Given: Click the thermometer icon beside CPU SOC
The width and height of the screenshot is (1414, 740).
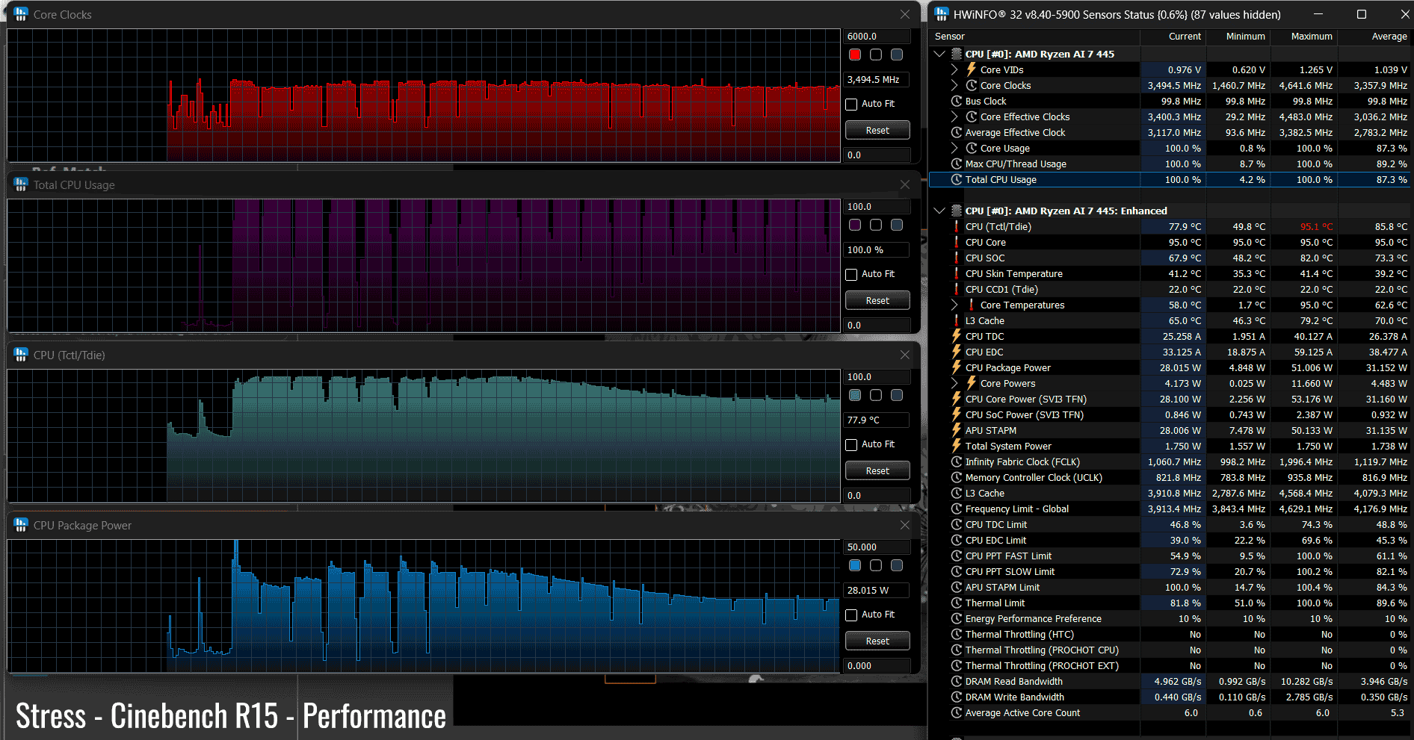Looking at the screenshot, I should (957, 258).
